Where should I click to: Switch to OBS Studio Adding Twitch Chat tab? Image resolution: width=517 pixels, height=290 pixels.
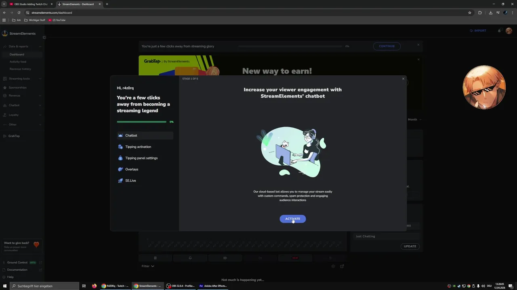31,4
